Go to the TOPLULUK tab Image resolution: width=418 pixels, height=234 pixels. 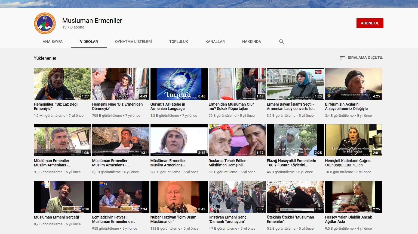[x=179, y=42]
